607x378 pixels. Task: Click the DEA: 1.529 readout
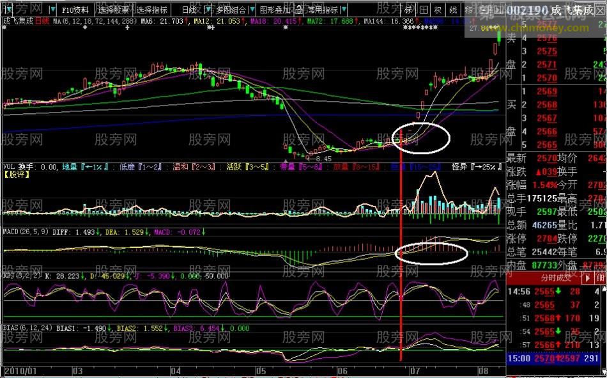(126, 232)
